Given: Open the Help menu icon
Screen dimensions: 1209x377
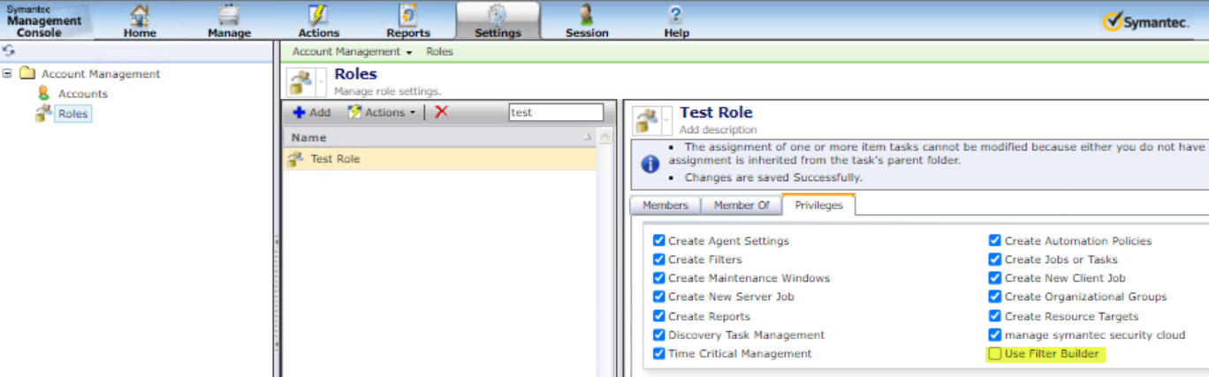Looking at the screenshot, I should (x=676, y=15).
